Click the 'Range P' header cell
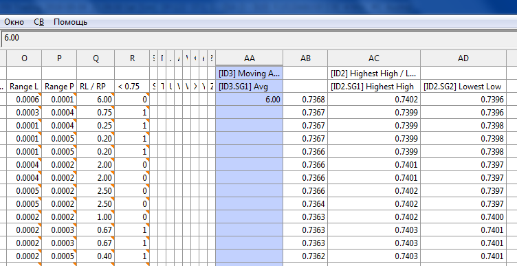Screen dimensions: 517x266 [59, 87]
